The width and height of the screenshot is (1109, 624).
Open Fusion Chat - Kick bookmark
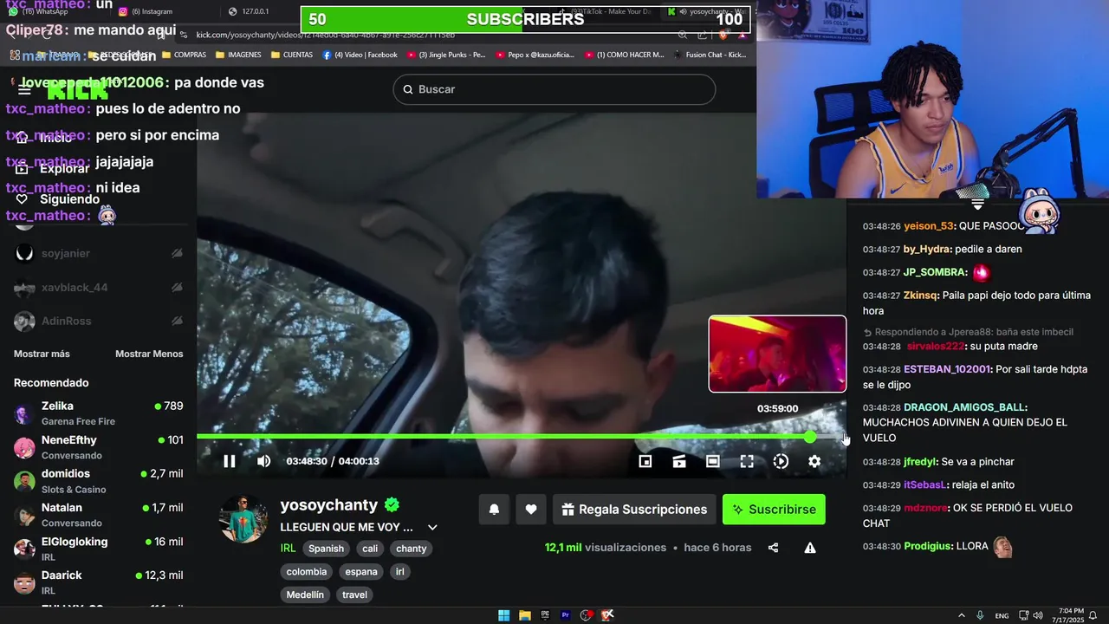(x=709, y=55)
